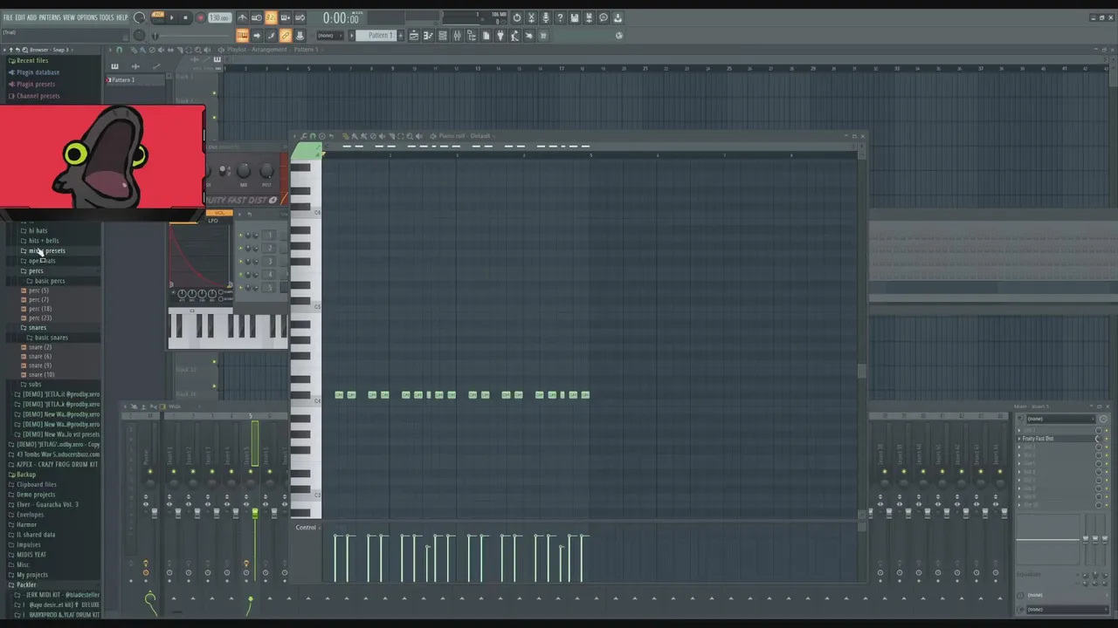
Task: Toggle the loop record button
Action: click(x=300, y=17)
